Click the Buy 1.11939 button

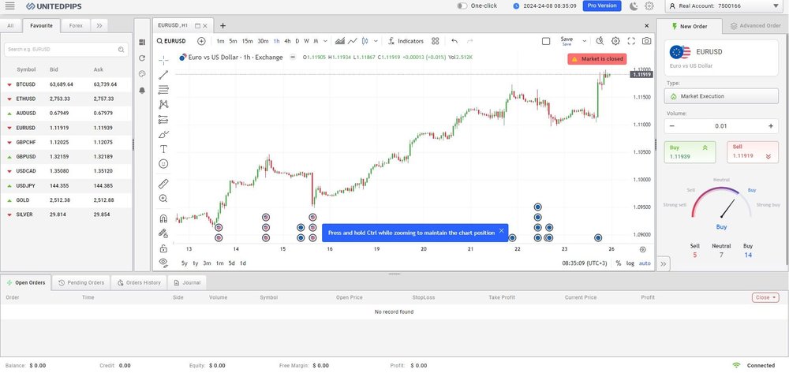[x=690, y=152]
